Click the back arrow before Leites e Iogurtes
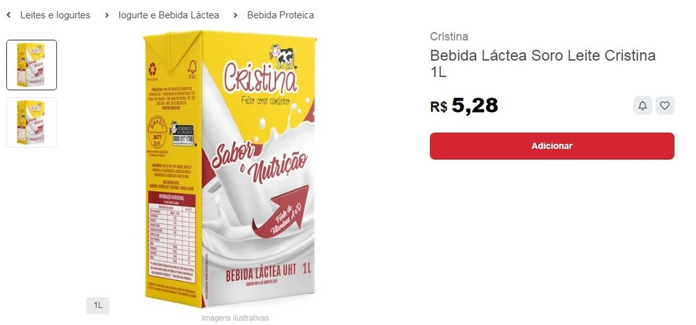The image size is (696, 325). point(9,15)
